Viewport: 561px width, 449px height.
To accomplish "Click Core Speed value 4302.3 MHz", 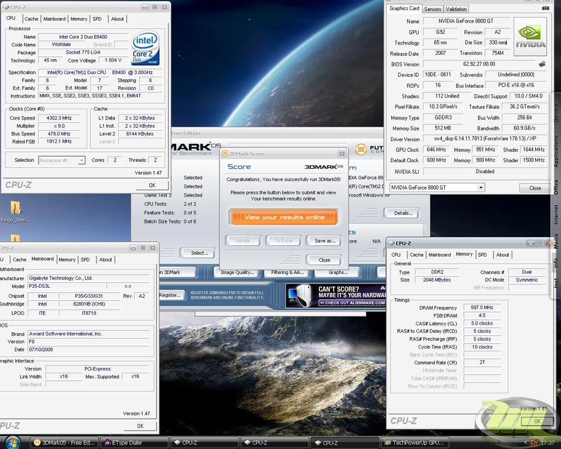I will (x=59, y=118).
